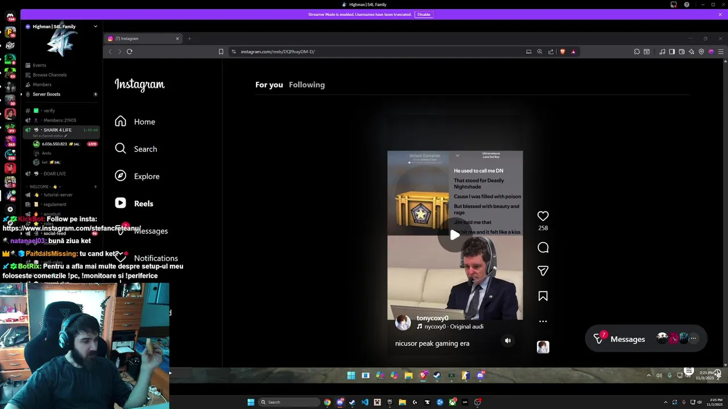Open tonycoxy0 profile avatar
The height and width of the screenshot is (409, 728).
click(403, 323)
